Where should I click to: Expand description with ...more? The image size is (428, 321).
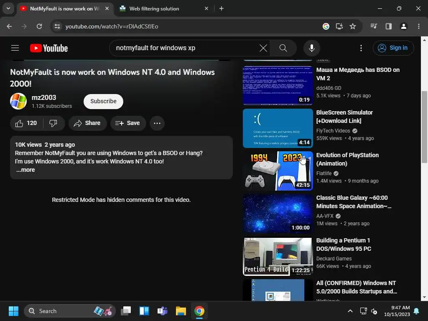point(25,170)
